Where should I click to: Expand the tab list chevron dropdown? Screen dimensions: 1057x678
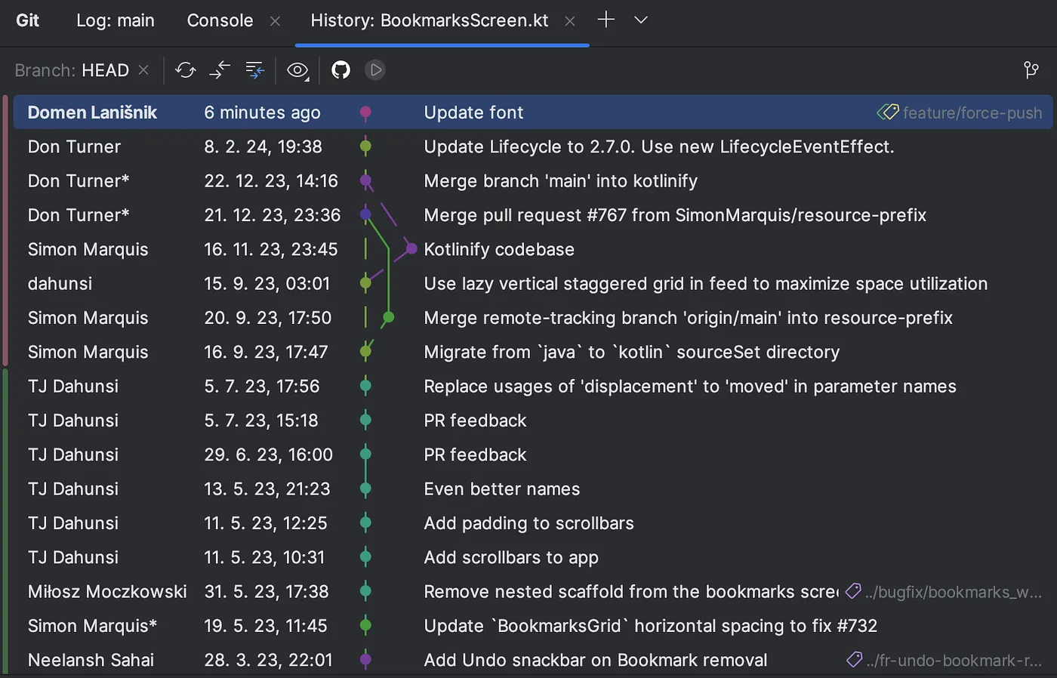641,20
